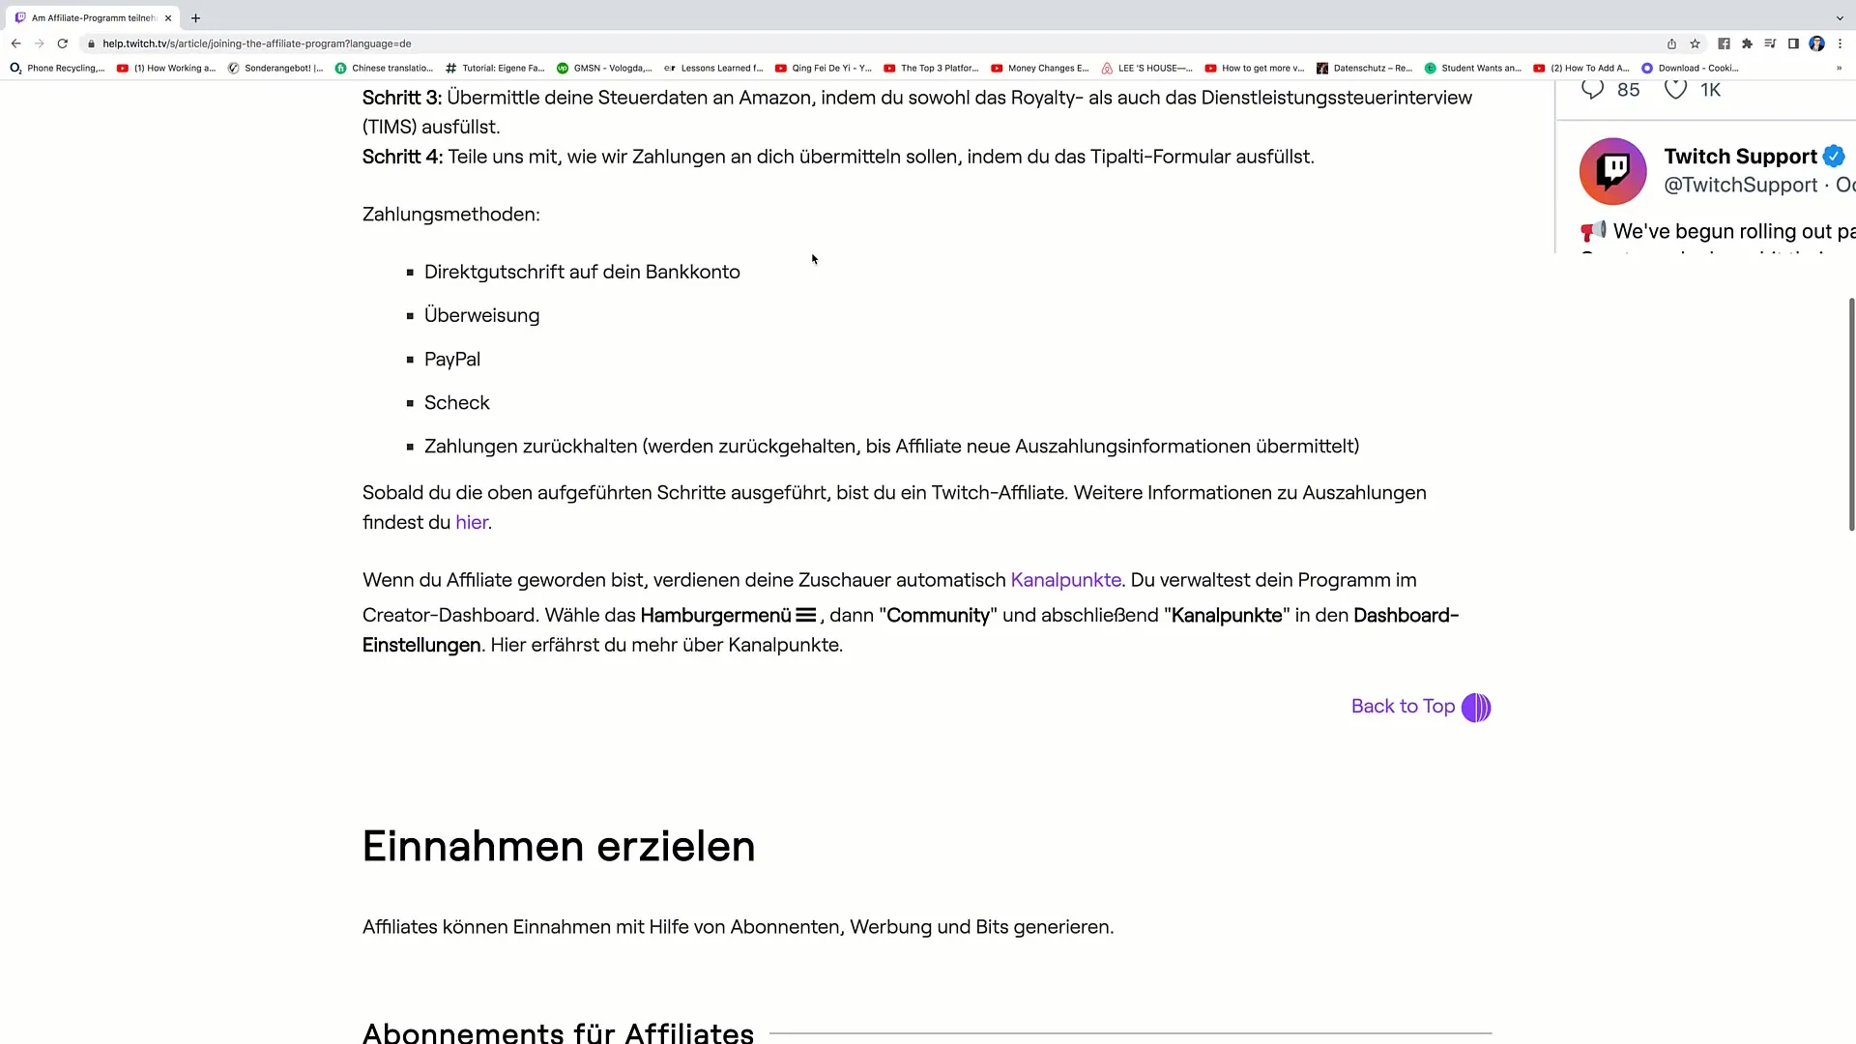This screenshot has width=1856, height=1044.
Task: Click the Back to Top link
Action: click(1403, 707)
